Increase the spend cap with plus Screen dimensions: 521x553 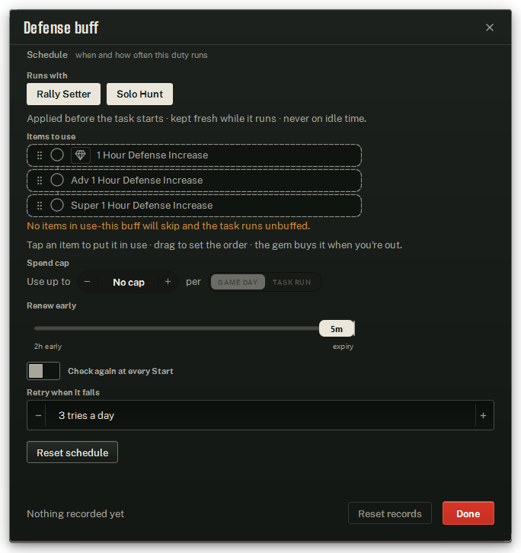(168, 282)
